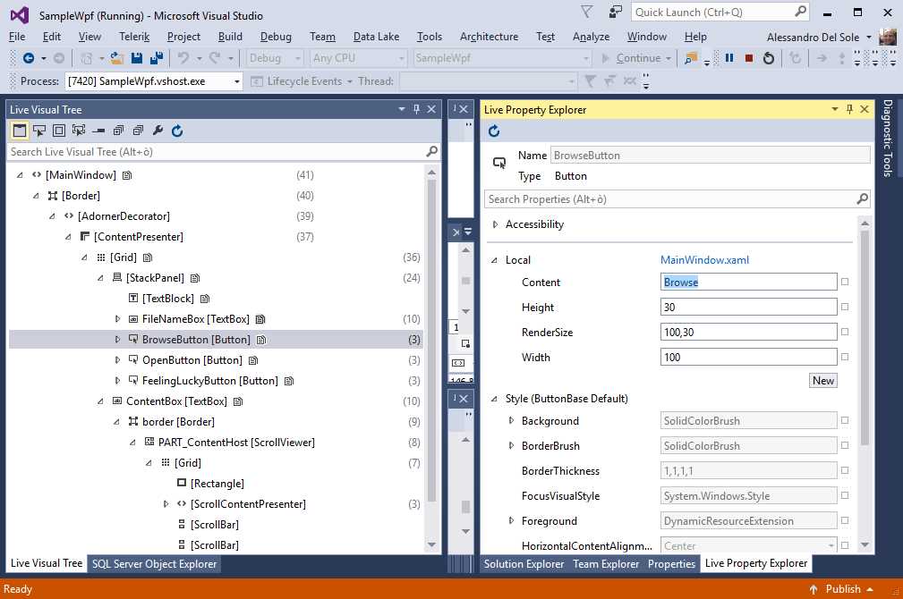Switch to the Properties tab
The width and height of the screenshot is (903, 599).
[671, 564]
